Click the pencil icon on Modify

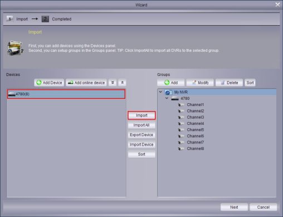(x=194, y=83)
